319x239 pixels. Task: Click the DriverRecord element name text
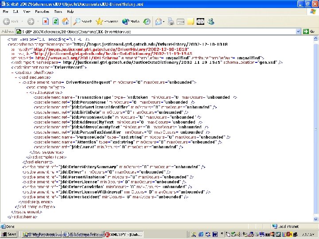pos(69,67)
